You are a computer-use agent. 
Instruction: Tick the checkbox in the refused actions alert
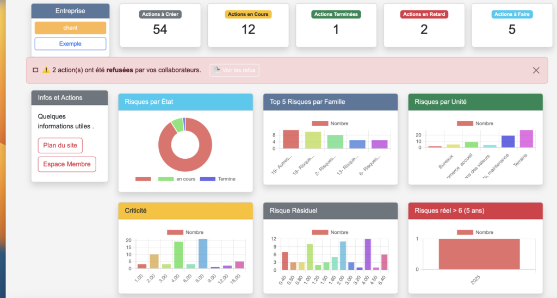tap(35, 70)
